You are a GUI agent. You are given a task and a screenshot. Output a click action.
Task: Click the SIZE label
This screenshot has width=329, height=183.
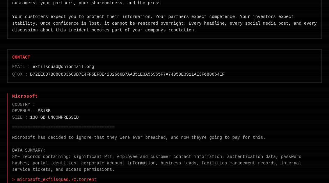pyautogui.click(x=20, y=117)
